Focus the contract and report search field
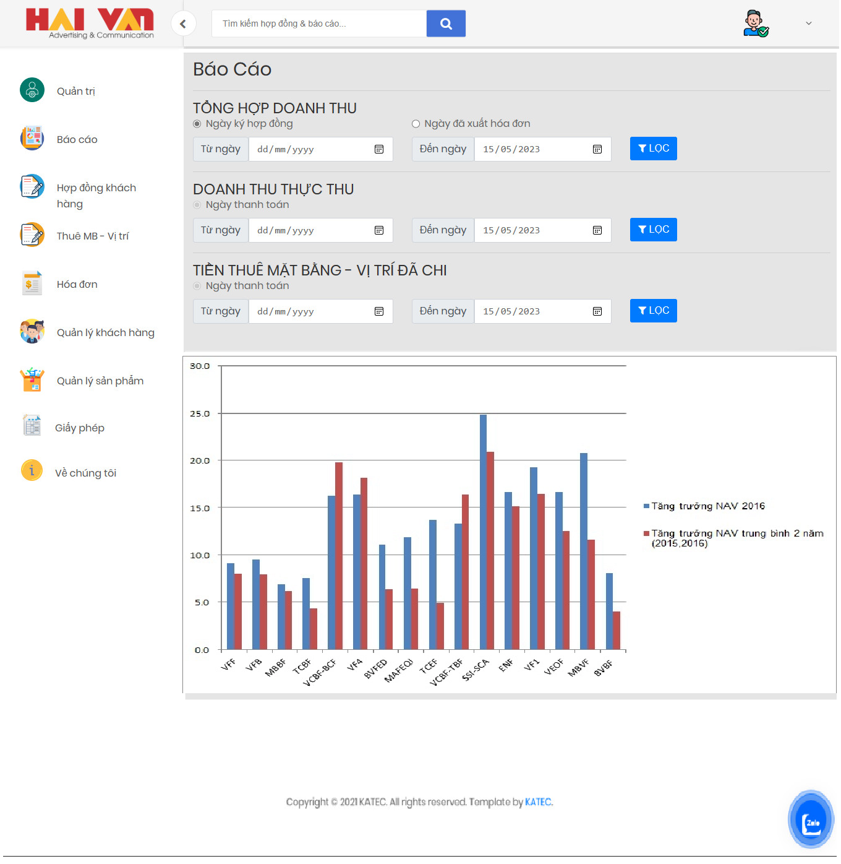 coord(319,24)
